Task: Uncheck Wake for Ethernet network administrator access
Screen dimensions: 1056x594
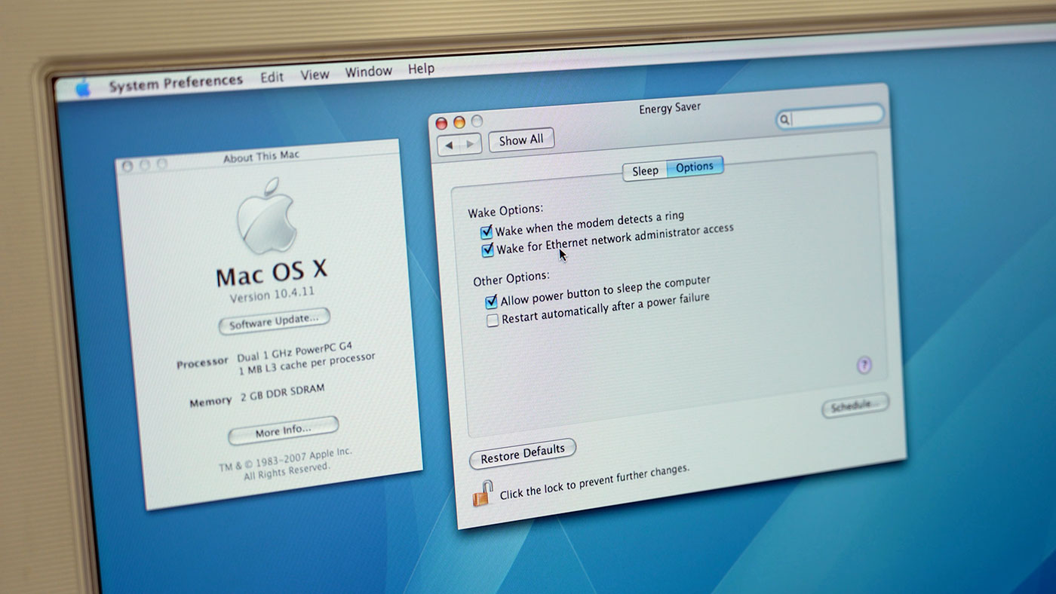Action: tap(488, 250)
